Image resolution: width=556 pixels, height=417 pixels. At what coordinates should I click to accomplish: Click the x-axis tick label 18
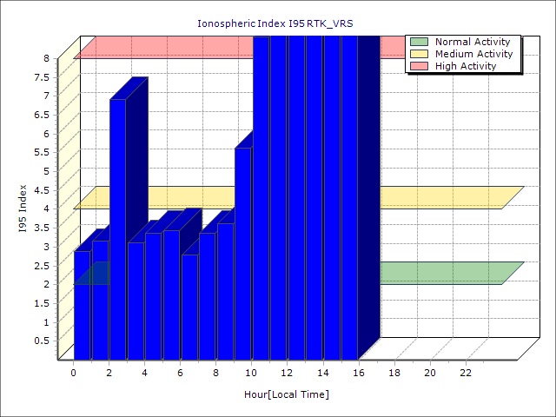(x=394, y=373)
